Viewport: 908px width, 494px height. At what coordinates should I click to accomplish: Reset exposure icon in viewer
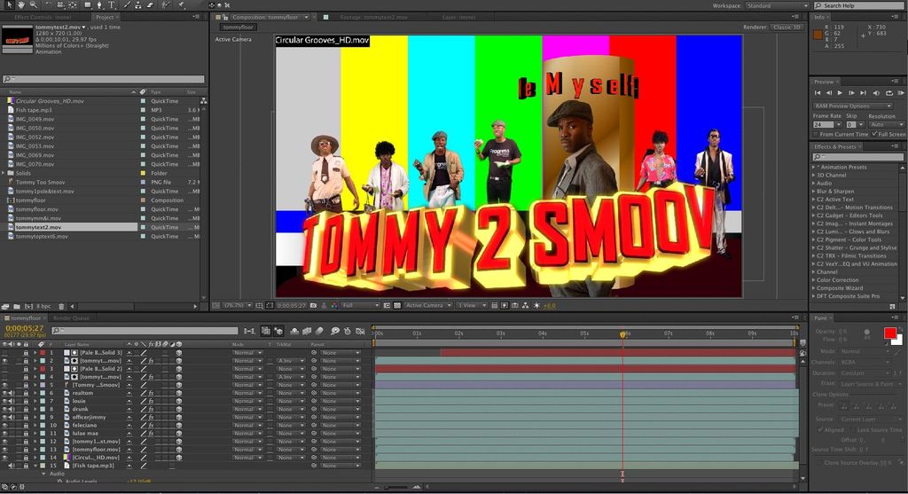point(536,305)
